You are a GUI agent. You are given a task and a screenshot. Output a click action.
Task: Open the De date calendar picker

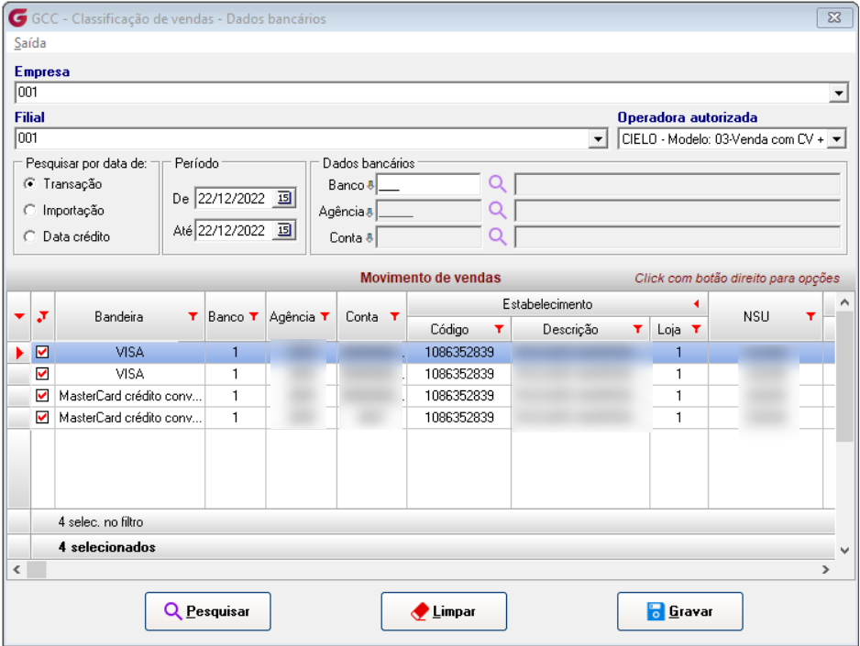pyautogui.click(x=284, y=198)
